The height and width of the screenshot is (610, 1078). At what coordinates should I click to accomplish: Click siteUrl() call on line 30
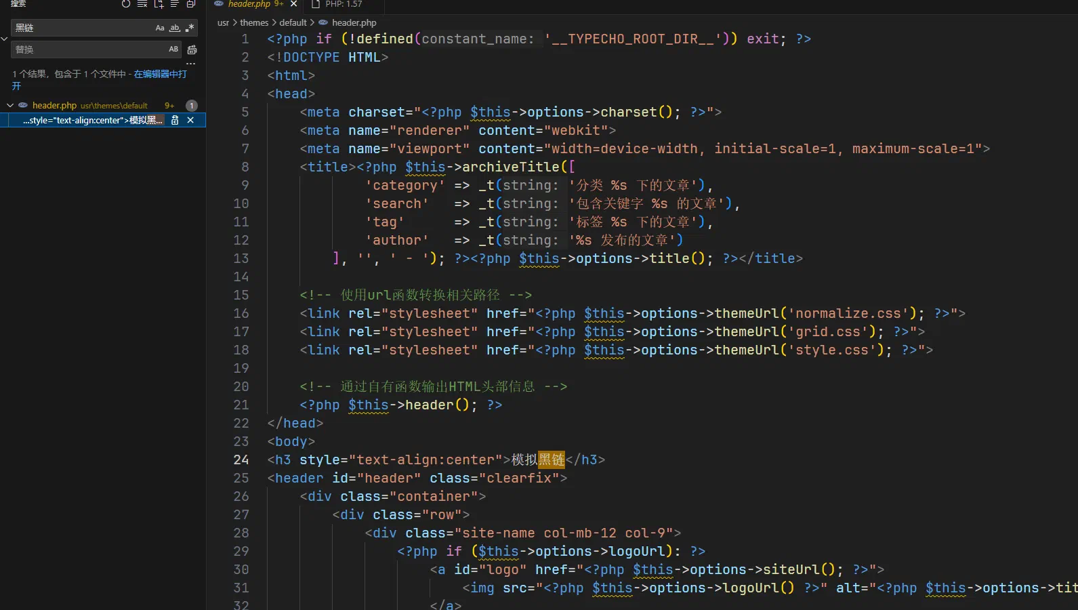[x=800, y=569]
